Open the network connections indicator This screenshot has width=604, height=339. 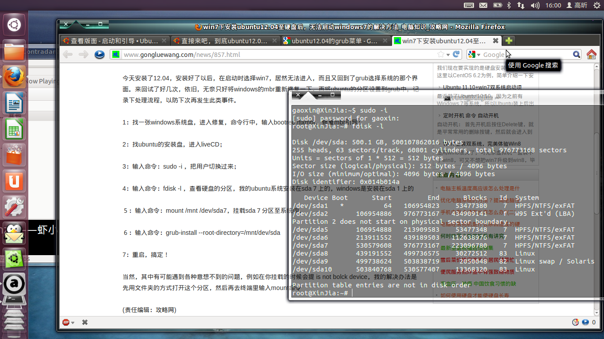[x=521, y=5]
